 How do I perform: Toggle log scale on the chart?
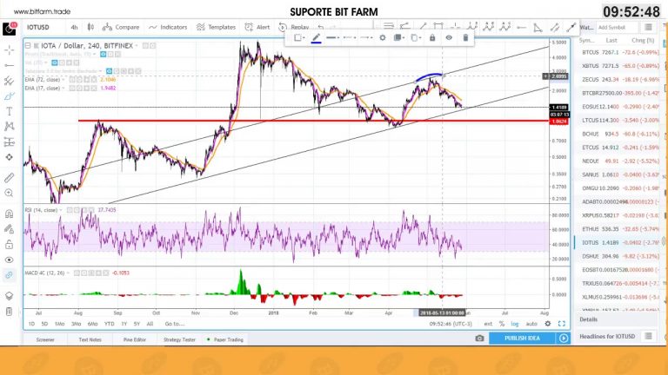[515, 324]
